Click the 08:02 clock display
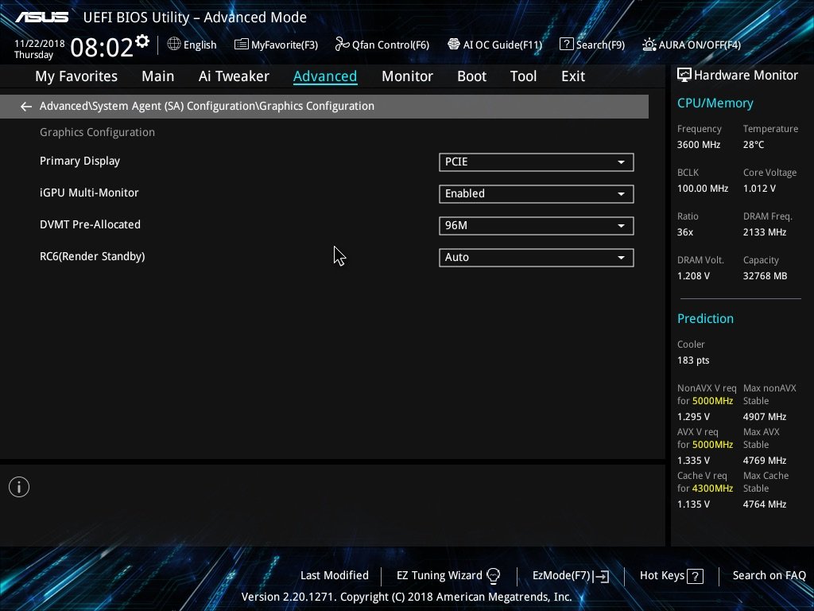 102,47
